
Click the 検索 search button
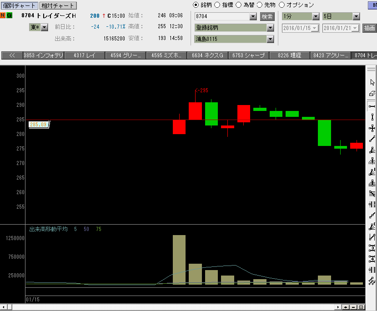(x=267, y=16)
